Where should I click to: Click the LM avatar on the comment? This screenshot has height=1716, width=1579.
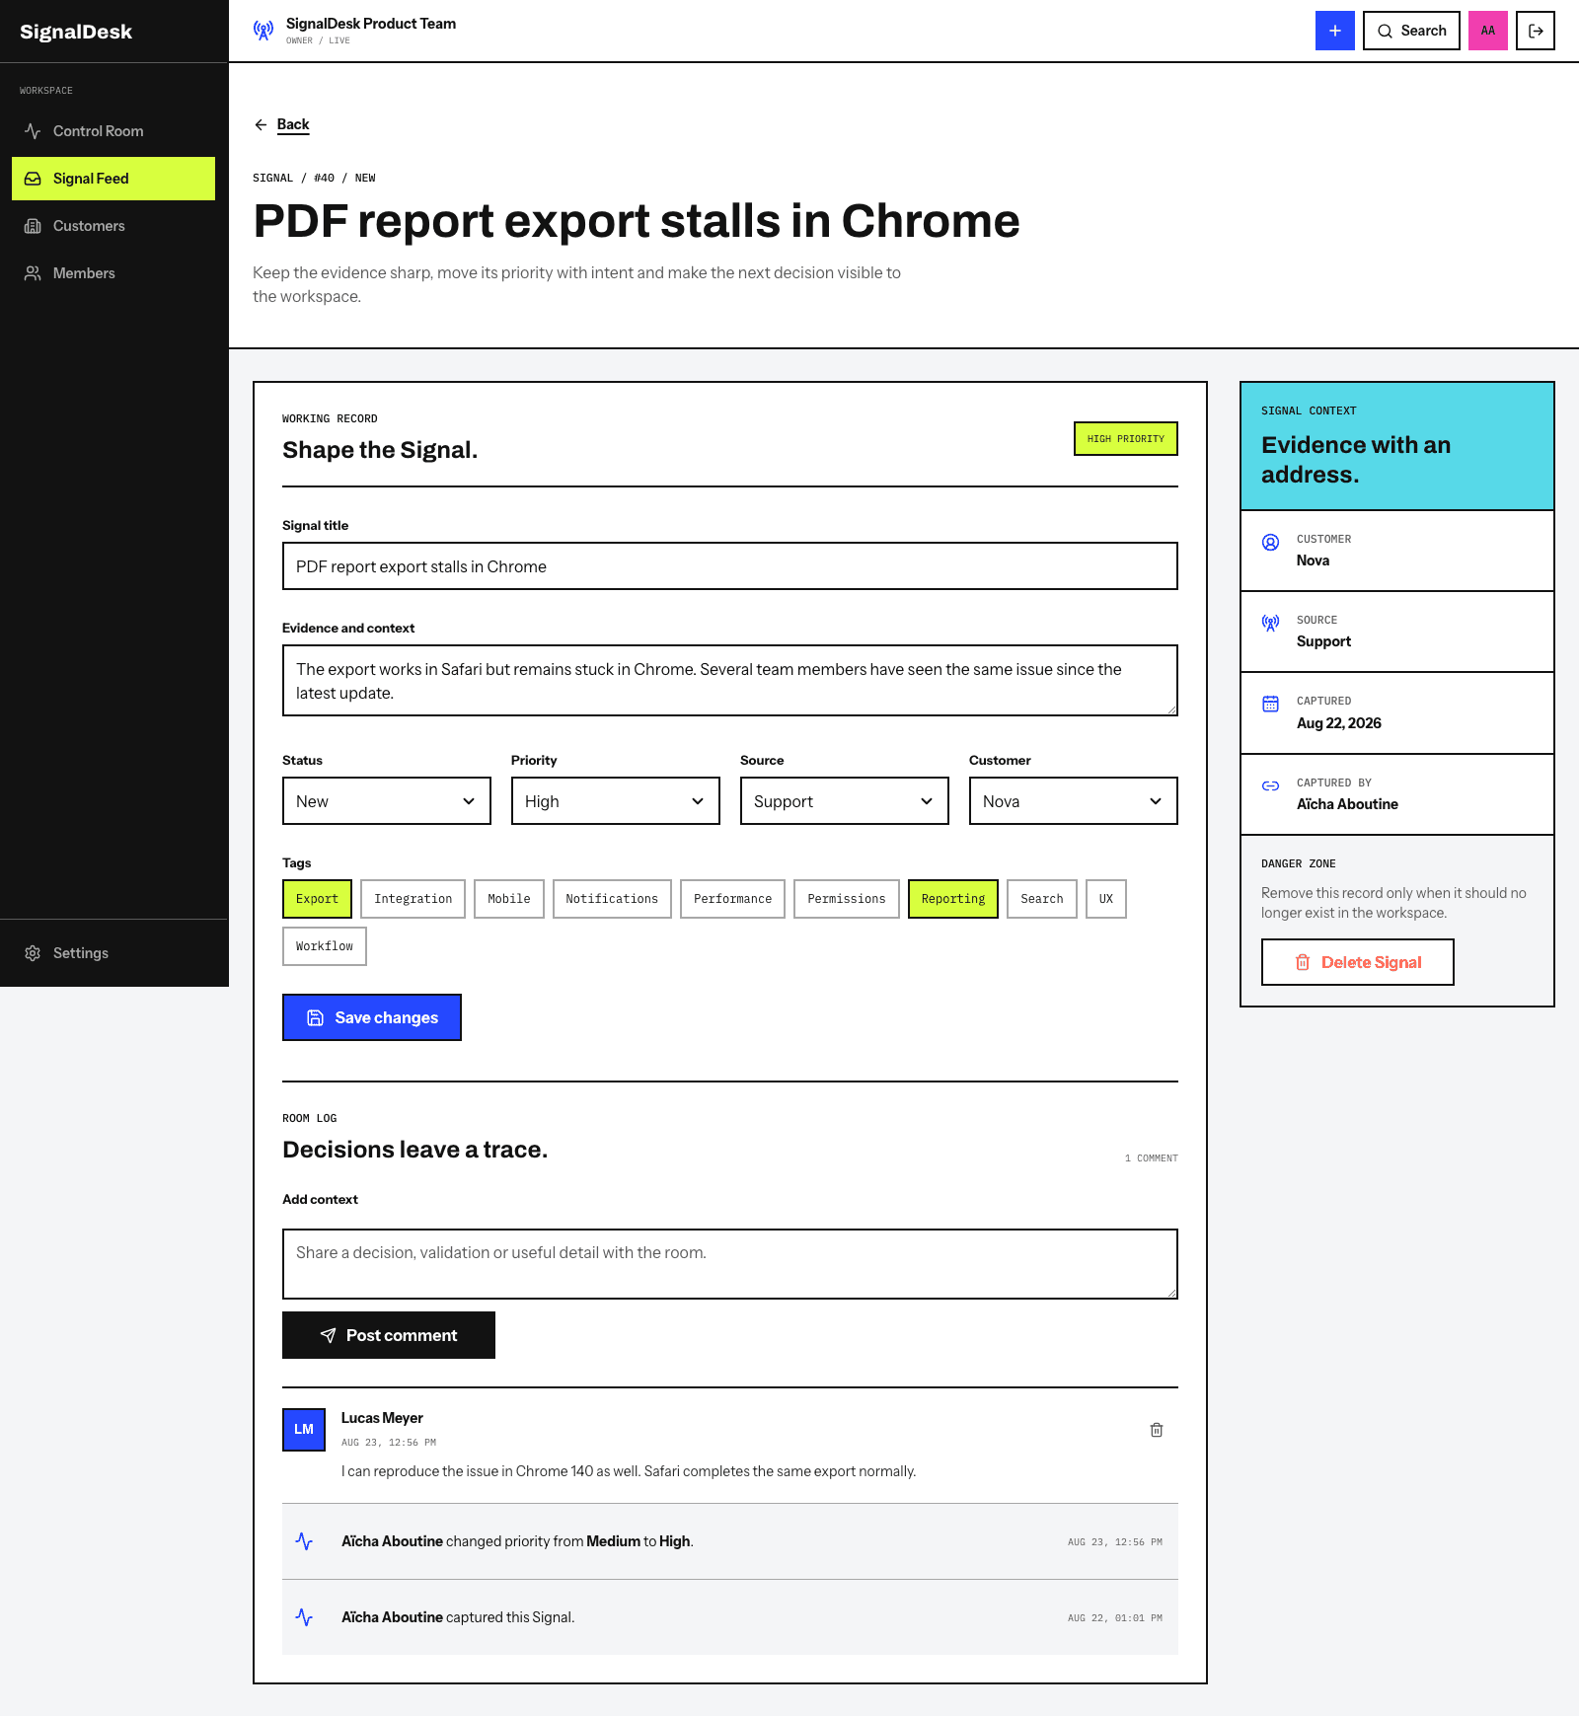[x=304, y=1430]
